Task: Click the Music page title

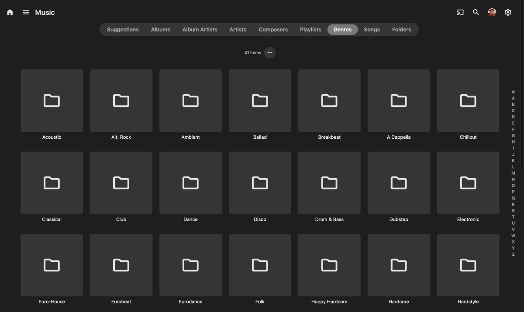Action: [45, 12]
